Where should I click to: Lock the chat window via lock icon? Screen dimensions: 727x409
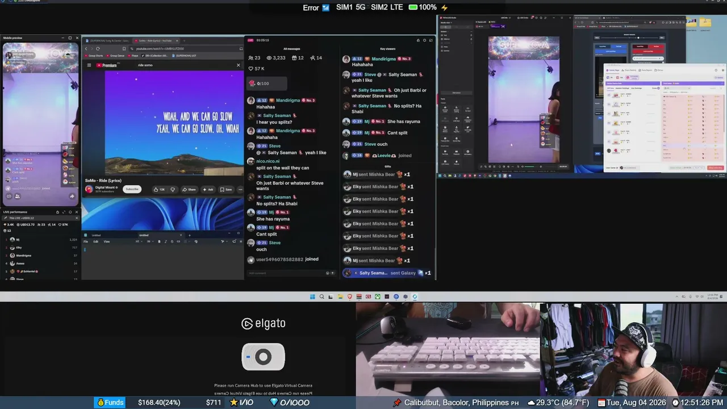[418, 40]
